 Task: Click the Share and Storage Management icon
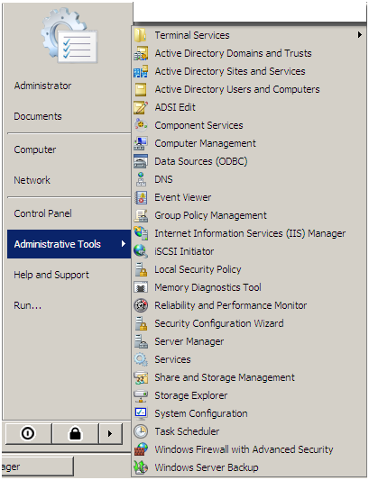pos(141,377)
